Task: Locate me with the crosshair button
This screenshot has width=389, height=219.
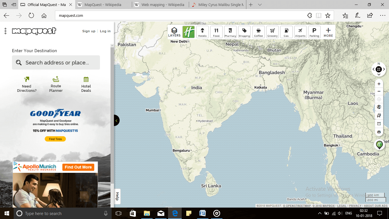Action: [379, 99]
